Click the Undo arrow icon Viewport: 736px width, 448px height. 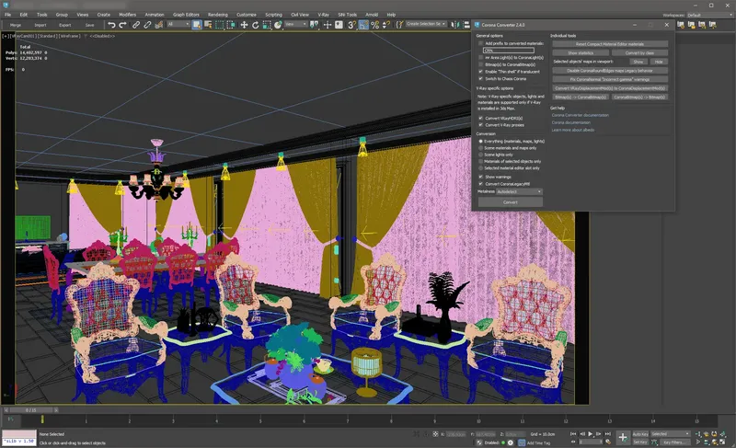click(x=111, y=25)
